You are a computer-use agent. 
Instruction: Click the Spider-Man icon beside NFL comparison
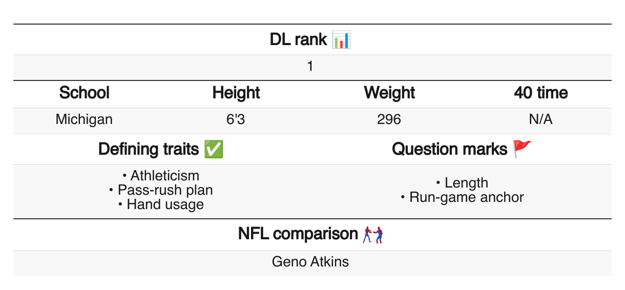point(373,235)
